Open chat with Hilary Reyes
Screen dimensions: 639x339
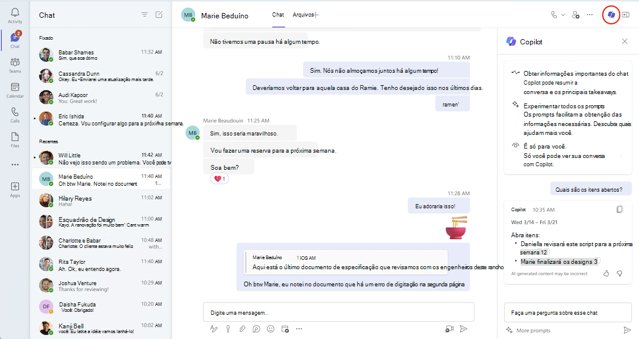pos(101,201)
